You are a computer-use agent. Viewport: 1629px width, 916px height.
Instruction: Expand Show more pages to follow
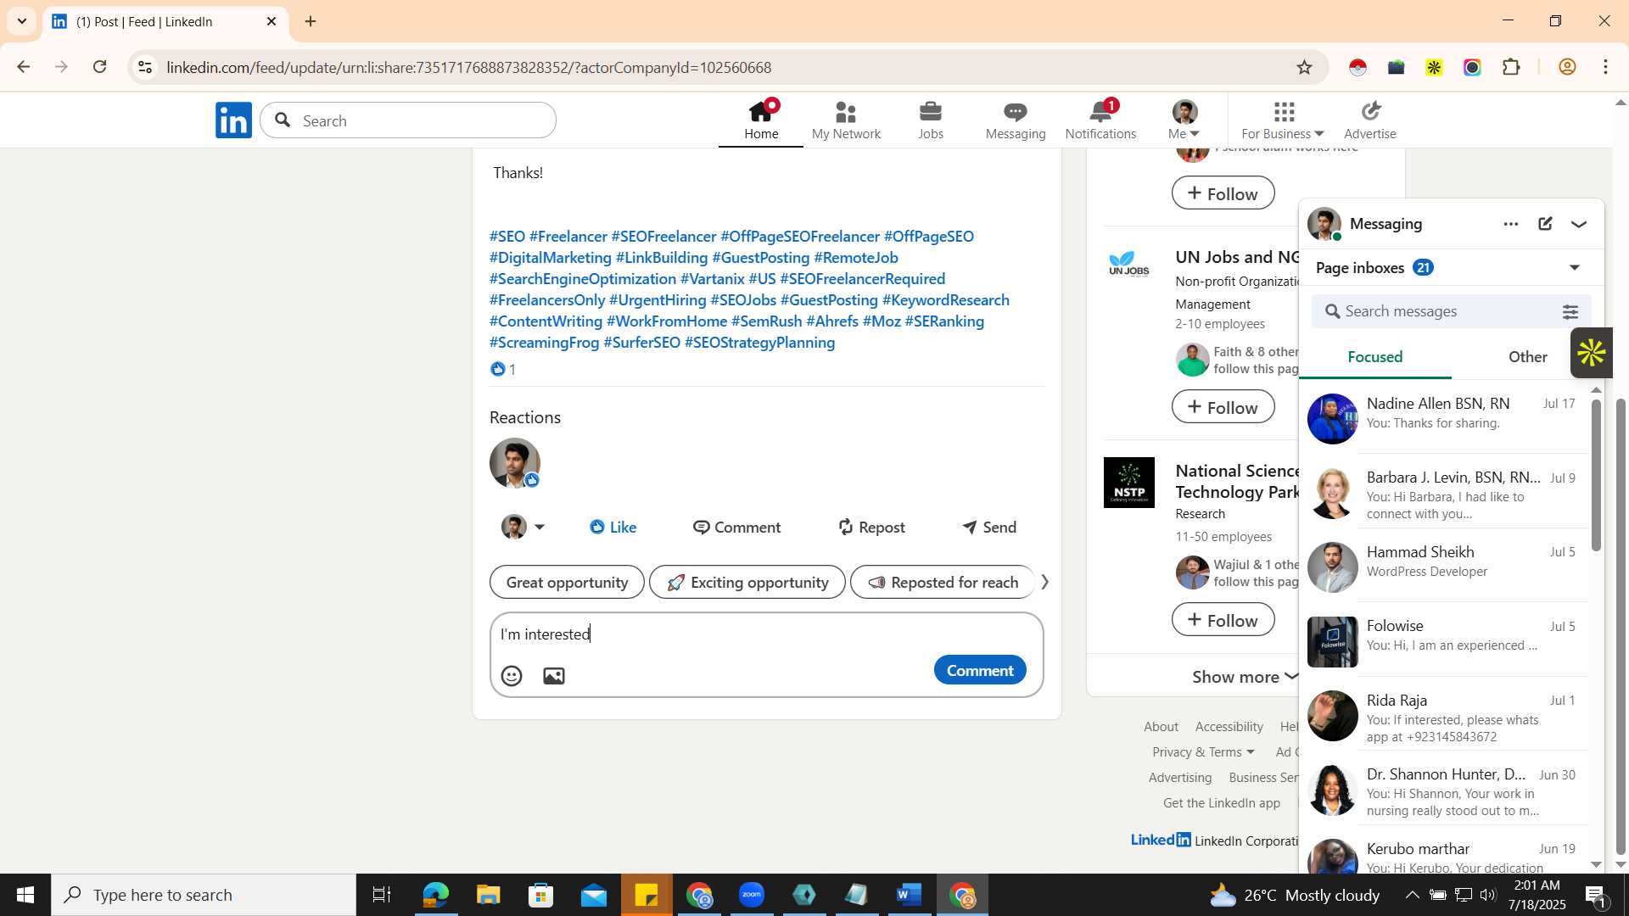tap(1245, 677)
